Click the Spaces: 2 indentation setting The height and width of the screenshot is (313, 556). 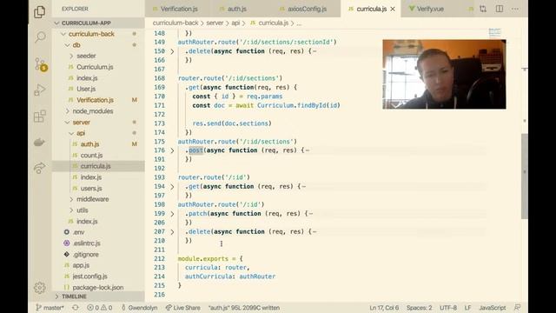tap(419, 308)
